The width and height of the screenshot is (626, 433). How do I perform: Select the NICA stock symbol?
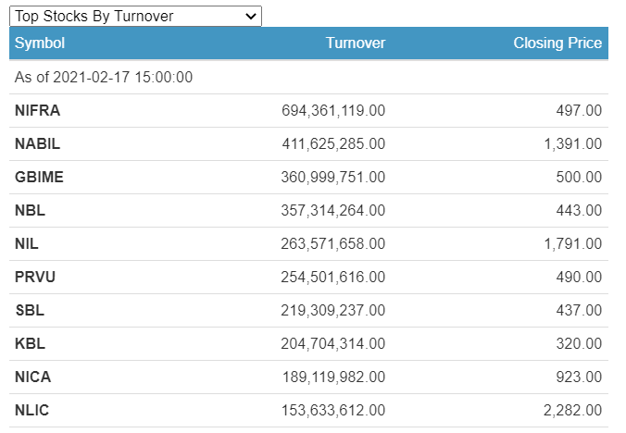tap(32, 377)
